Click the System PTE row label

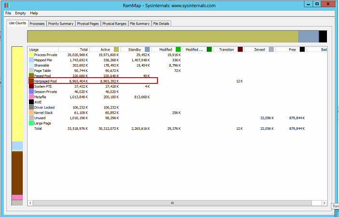click(43, 86)
